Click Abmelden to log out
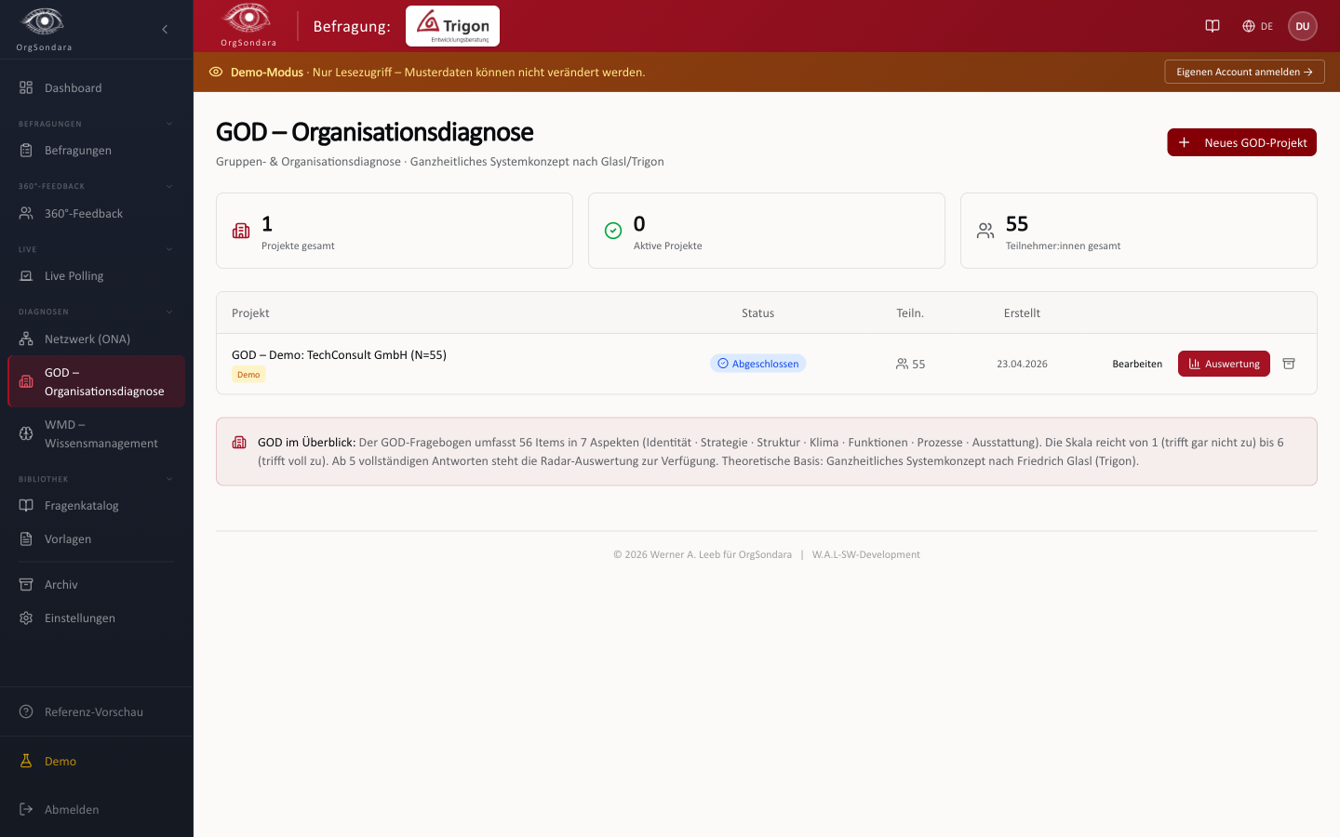 (97, 809)
